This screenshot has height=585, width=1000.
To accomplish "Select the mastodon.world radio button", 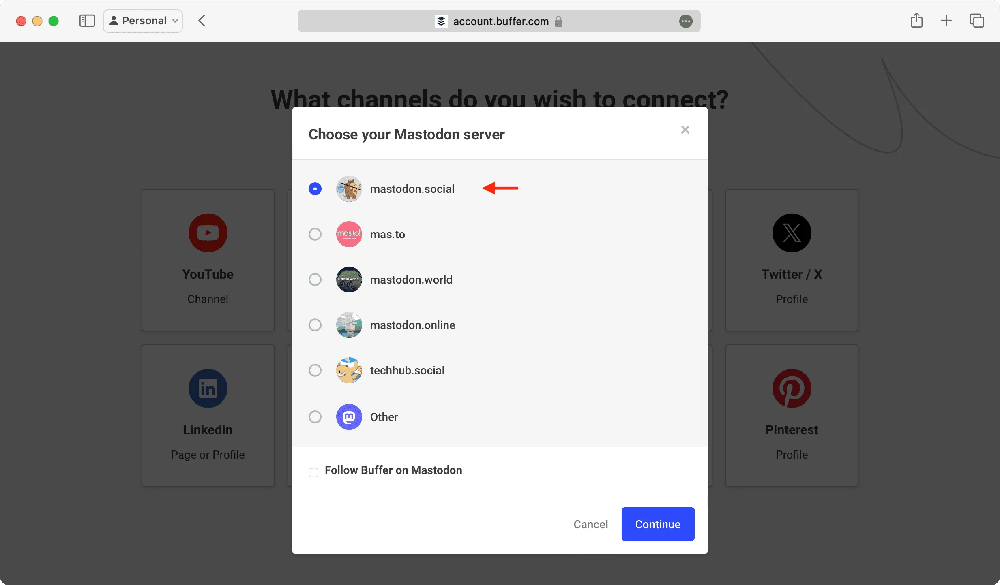I will pyautogui.click(x=314, y=279).
